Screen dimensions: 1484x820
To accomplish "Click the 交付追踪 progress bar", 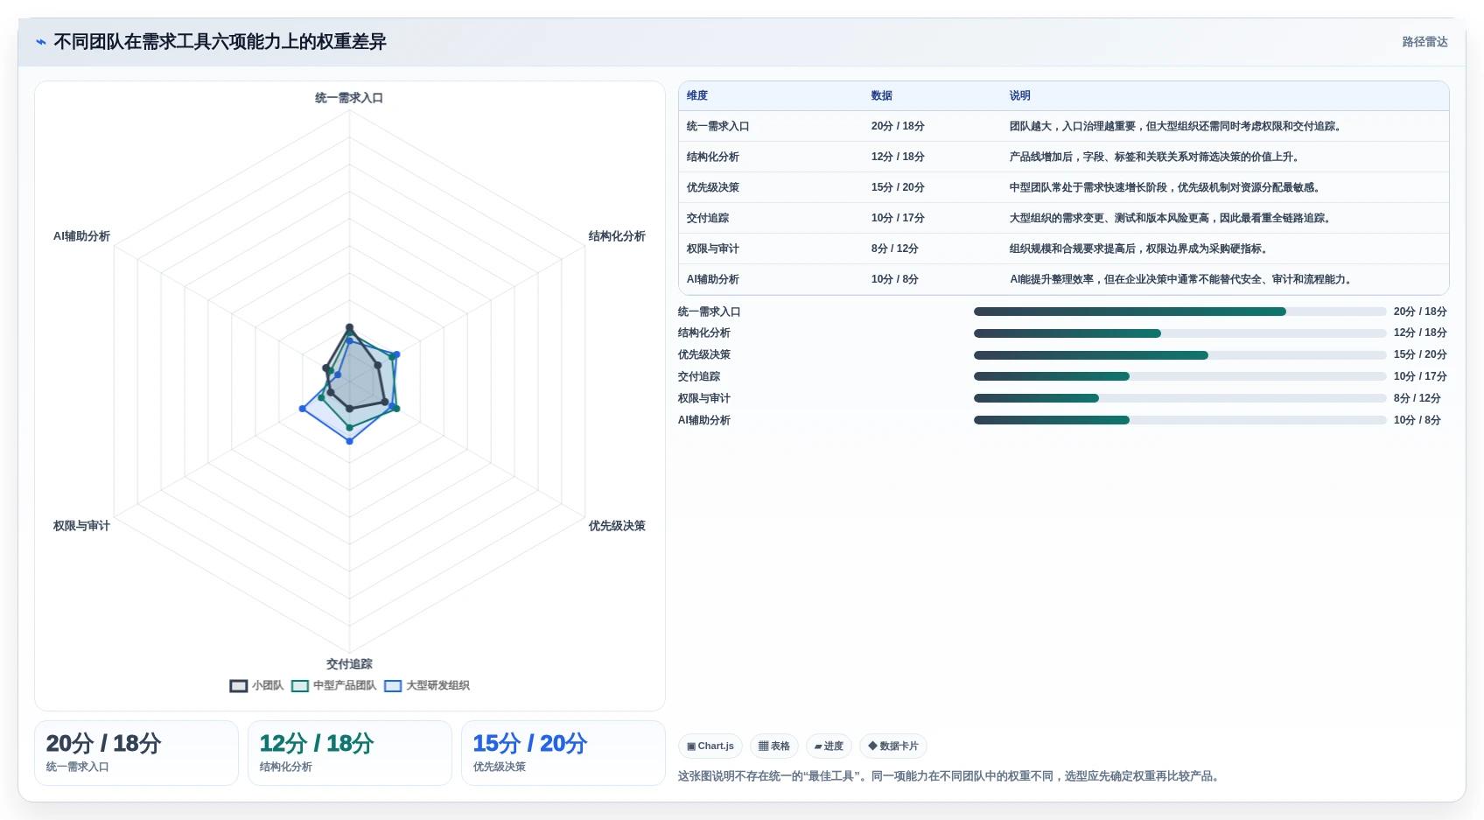I will [x=1180, y=376].
